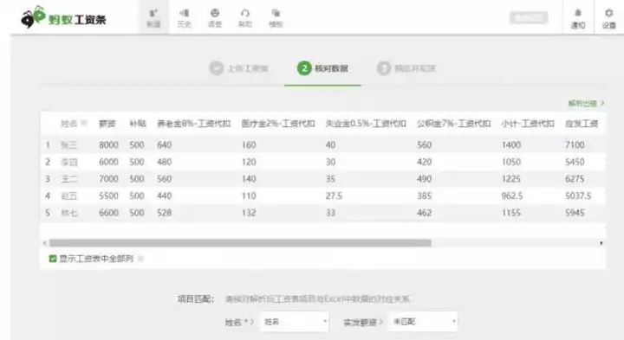
Task: Go to step 3 预览并发送
Action: coord(406,68)
